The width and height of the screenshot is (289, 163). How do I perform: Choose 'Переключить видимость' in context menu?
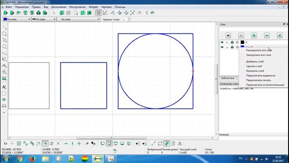(x=261, y=76)
